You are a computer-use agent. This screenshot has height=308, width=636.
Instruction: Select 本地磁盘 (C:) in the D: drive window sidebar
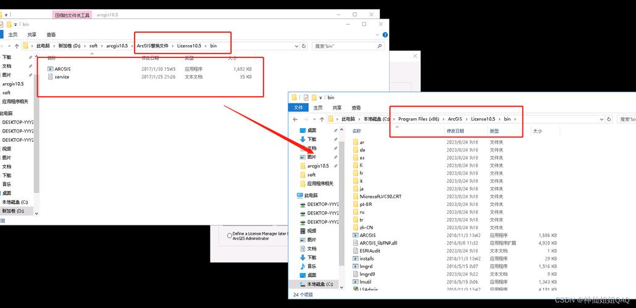[x=15, y=202]
